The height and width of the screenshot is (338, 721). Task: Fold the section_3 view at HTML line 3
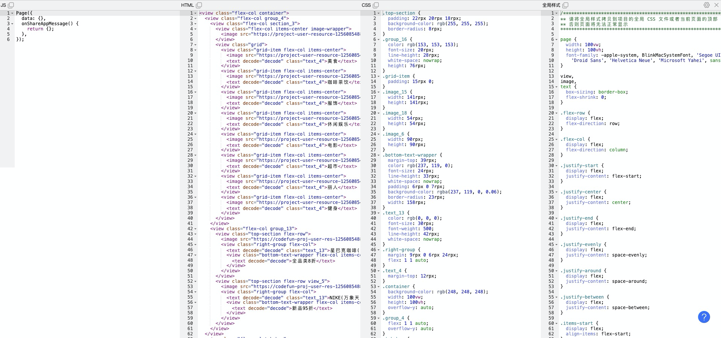(x=196, y=24)
